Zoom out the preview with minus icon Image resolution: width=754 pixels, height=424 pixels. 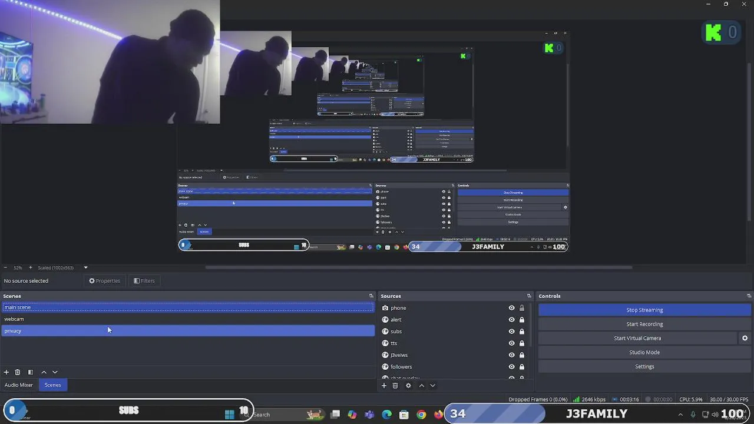click(5, 268)
